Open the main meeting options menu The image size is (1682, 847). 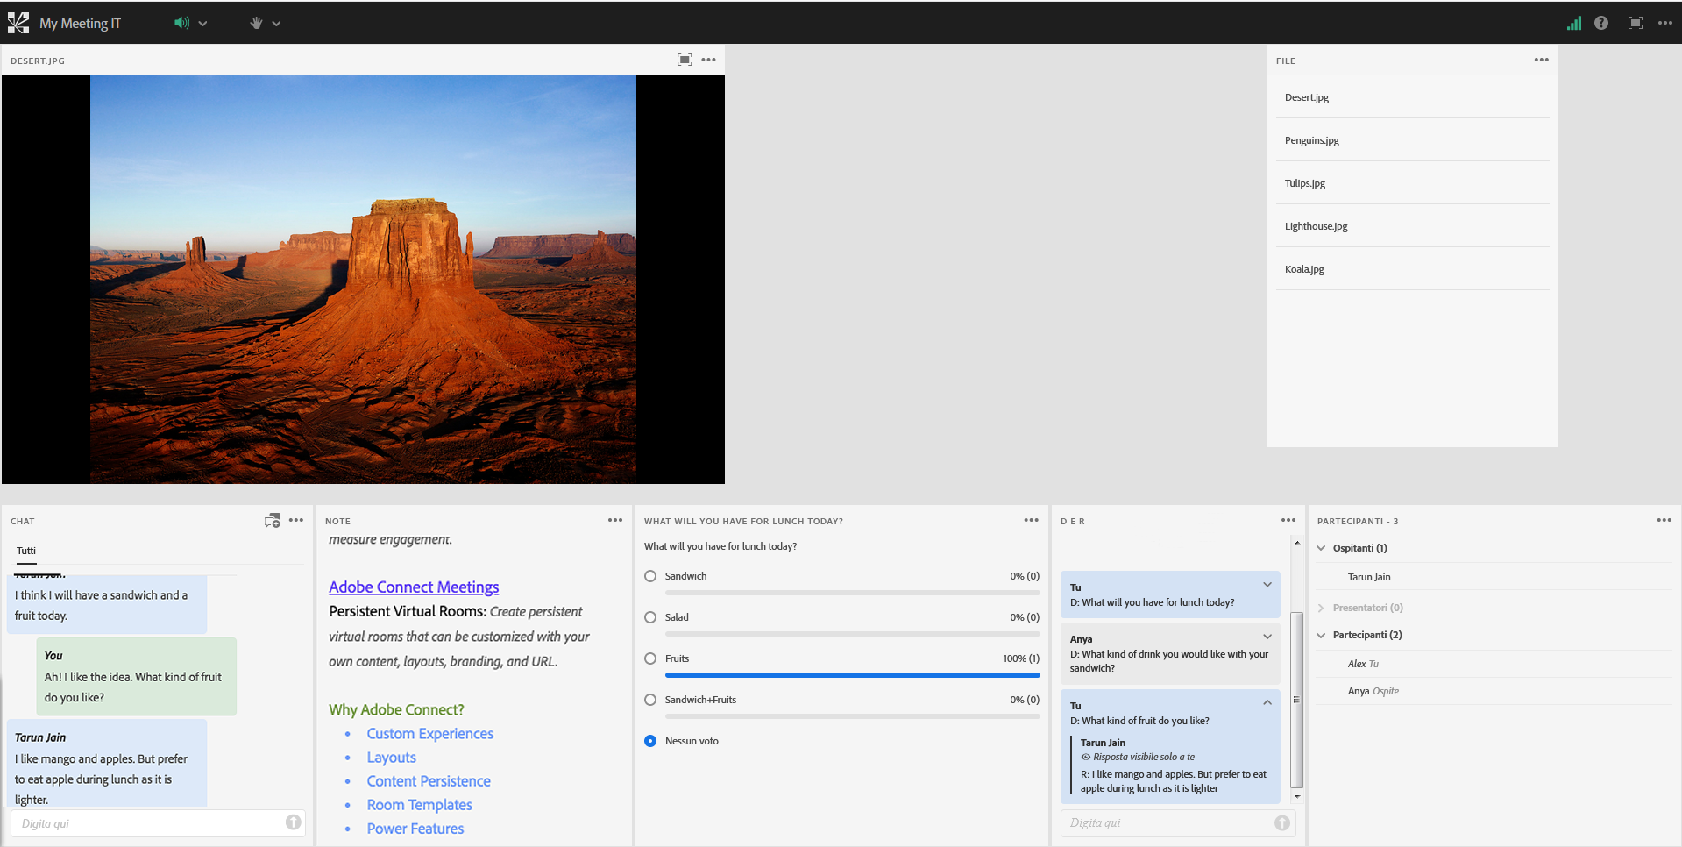1665,23
